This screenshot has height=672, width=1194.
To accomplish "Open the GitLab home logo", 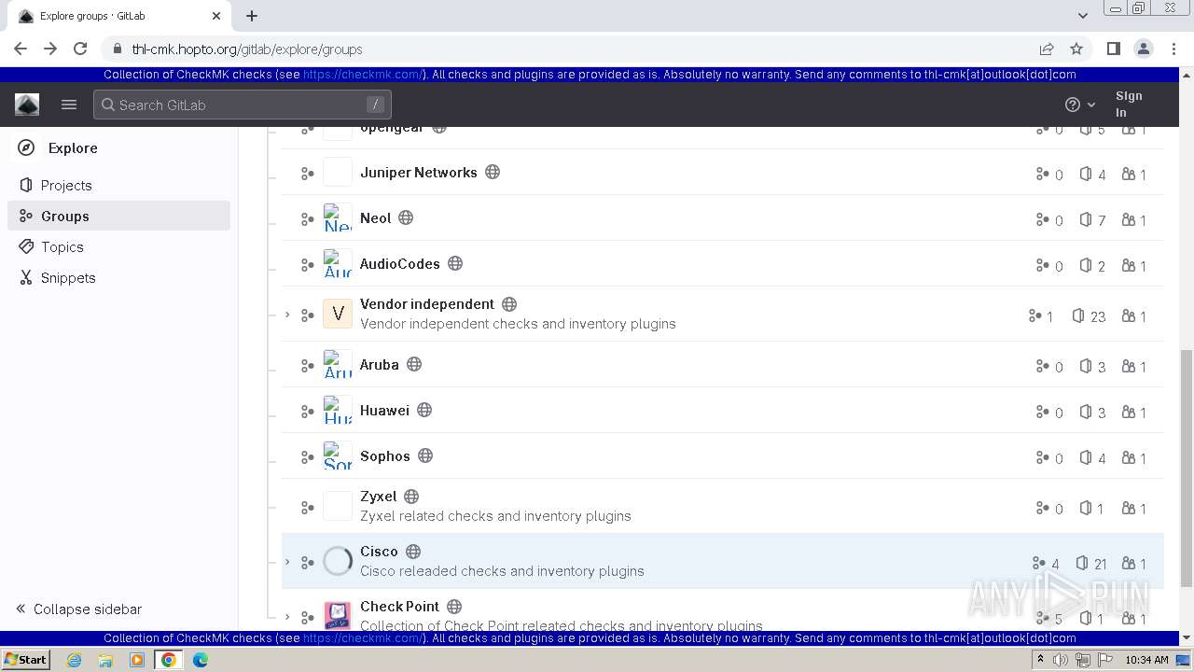I will pyautogui.click(x=27, y=105).
